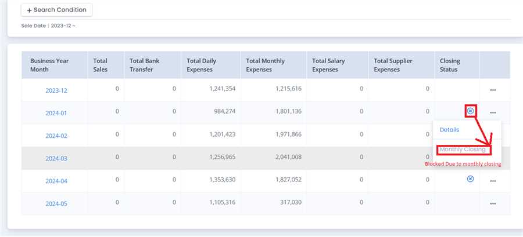Viewport: 523px width, 237px height.
Task: Go to the 2024-02 month link
Action: [56, 136]
